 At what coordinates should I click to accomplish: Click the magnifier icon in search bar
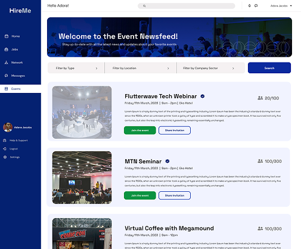144,6
